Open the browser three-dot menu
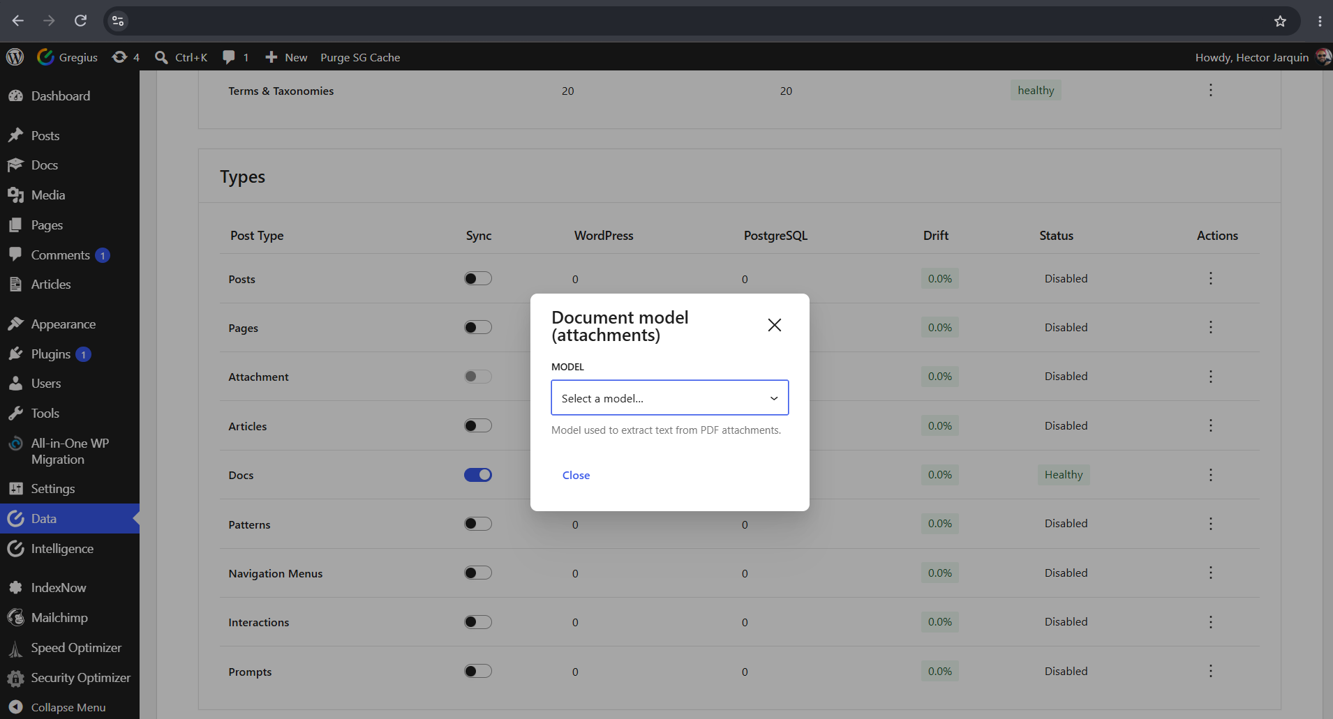Viewport: 1333px width, 719px height. click(1320, 21)
